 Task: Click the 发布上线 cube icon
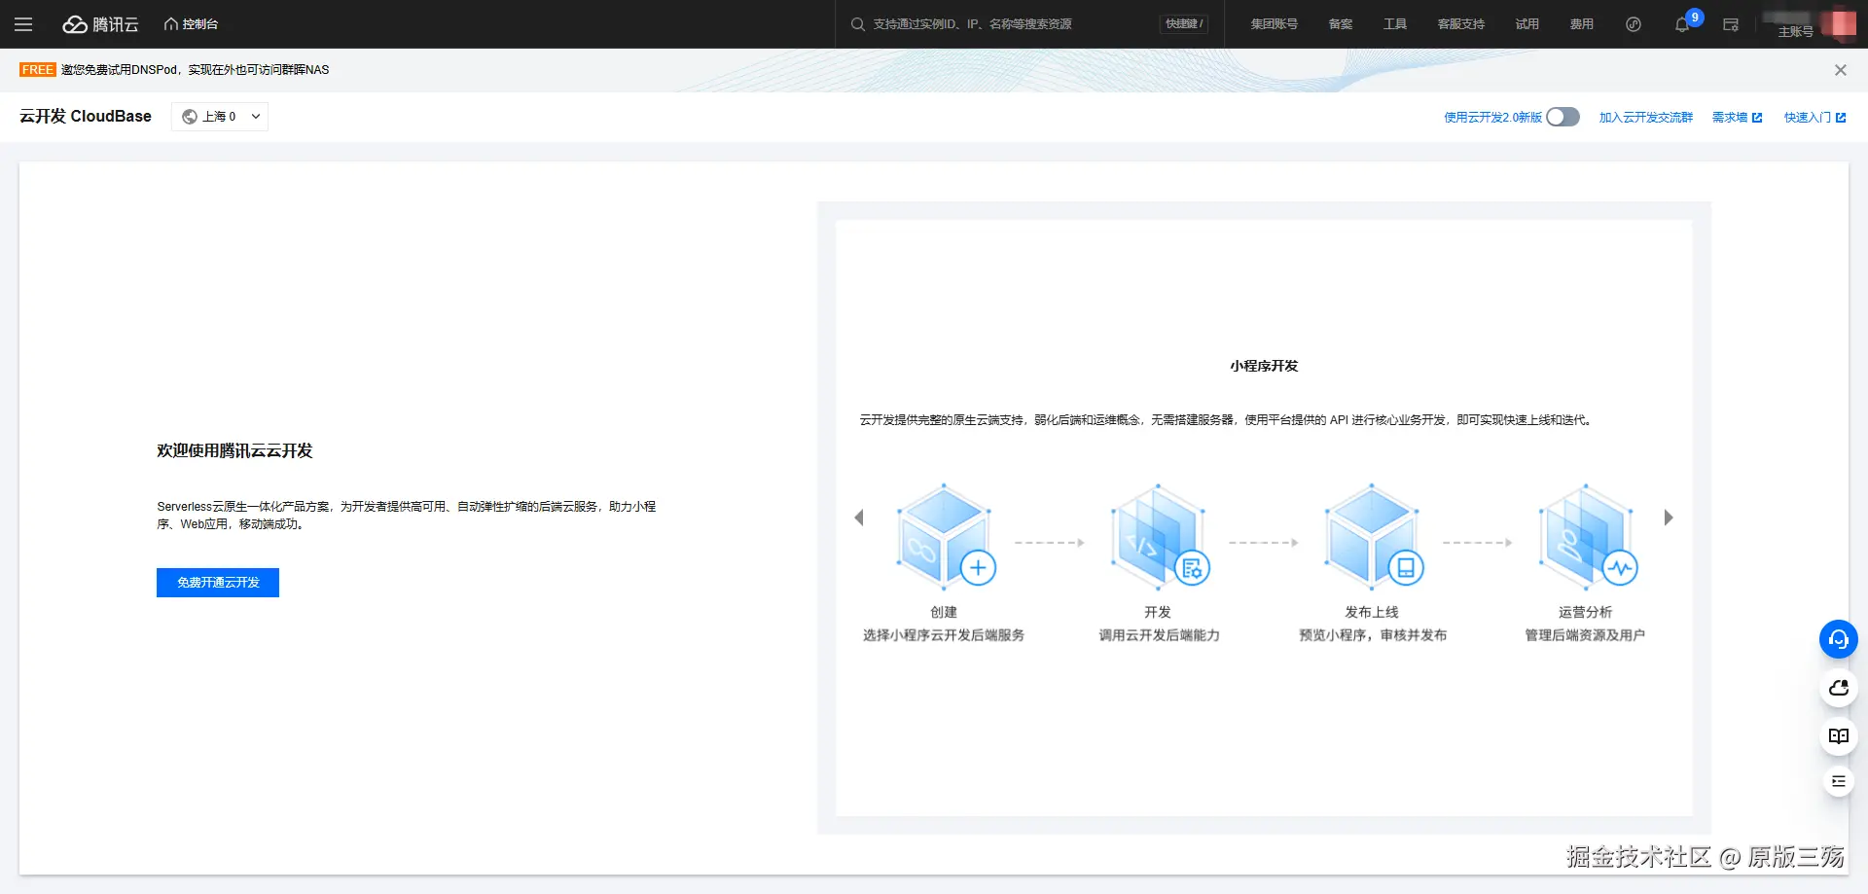(1372, 537)
